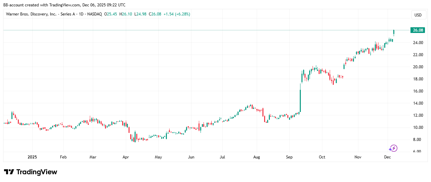The image size is (431, 182).
Task: Click the 8.00 price scale label
Action: point(419,140)
